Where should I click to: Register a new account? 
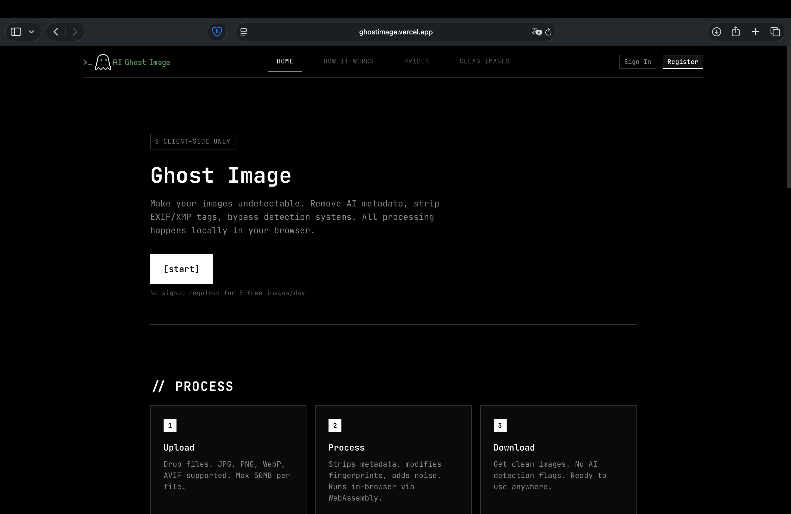coord(682,62)
